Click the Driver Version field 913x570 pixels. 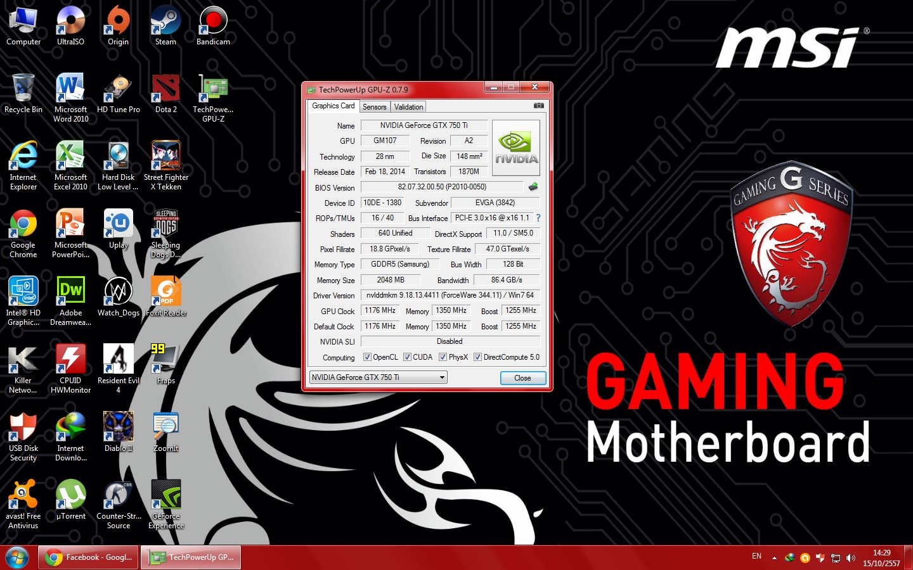click(450, 295)
